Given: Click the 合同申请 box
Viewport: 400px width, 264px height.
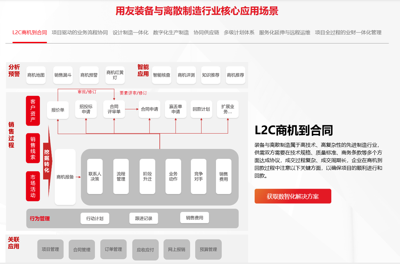Looking at the screenshot, I should (150, 109).
